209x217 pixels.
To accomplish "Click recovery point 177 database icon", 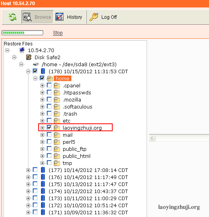I will pyautogui.click(x=43, y=170).
